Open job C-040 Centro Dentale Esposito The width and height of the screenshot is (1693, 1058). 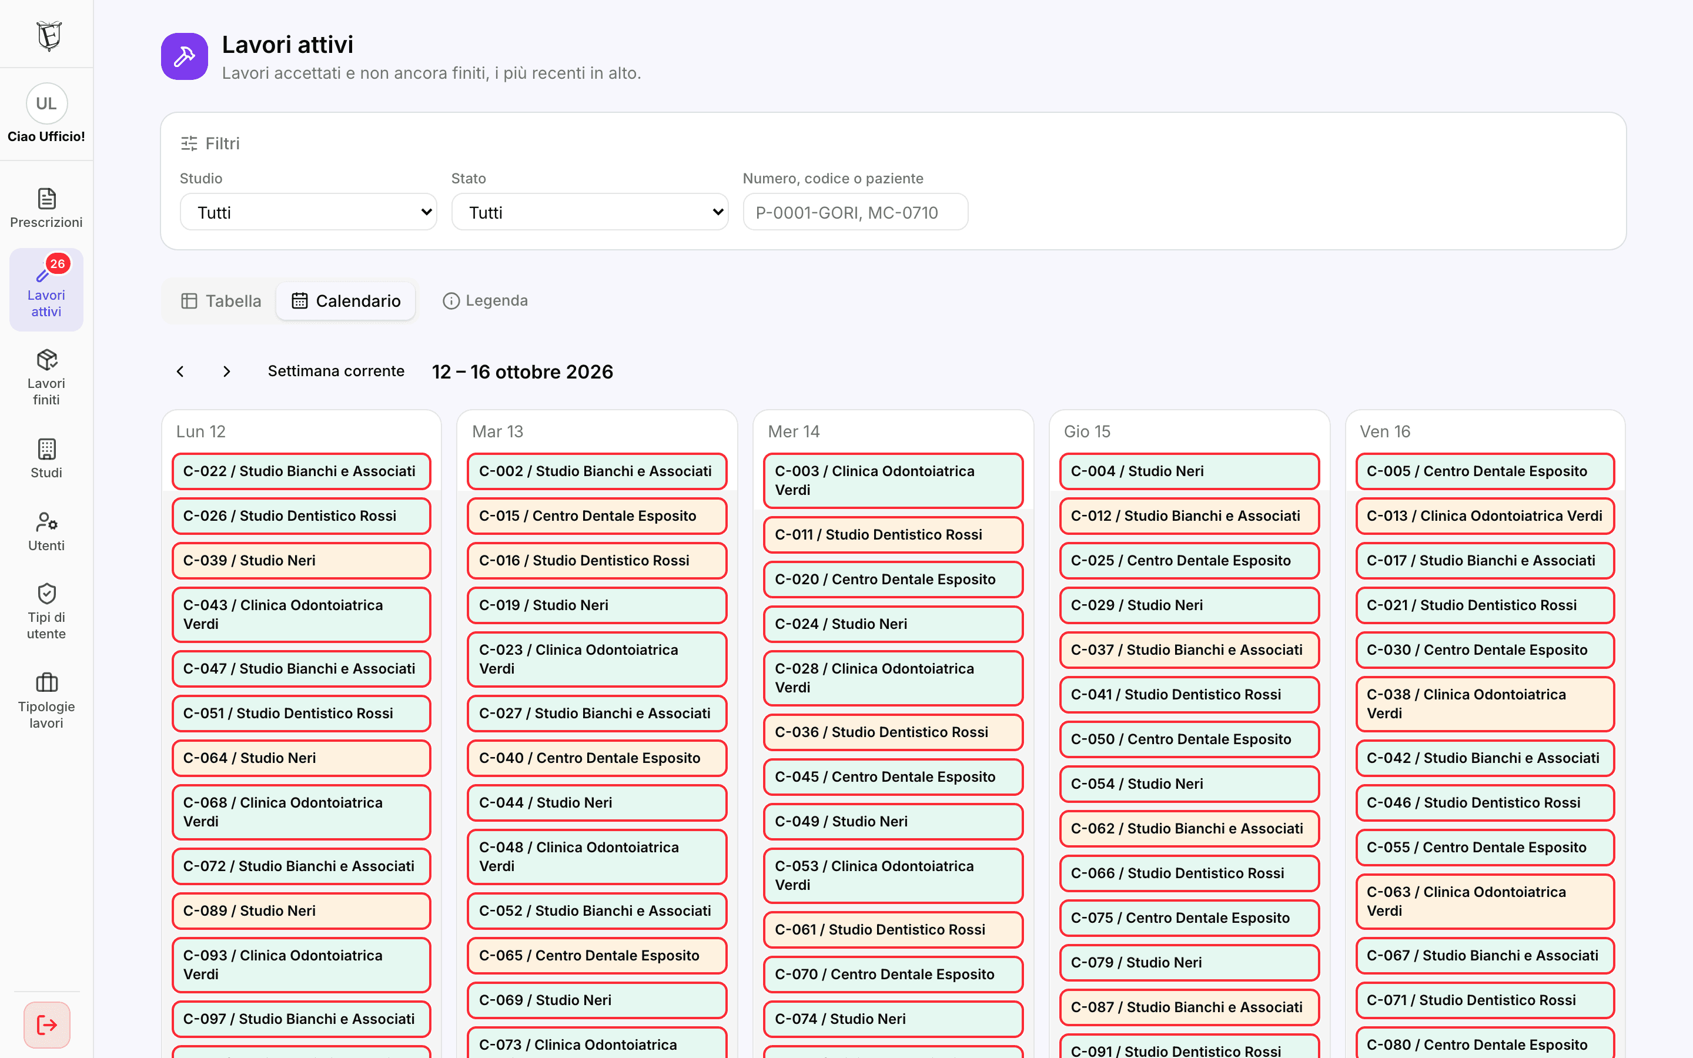tap(597, 758)
